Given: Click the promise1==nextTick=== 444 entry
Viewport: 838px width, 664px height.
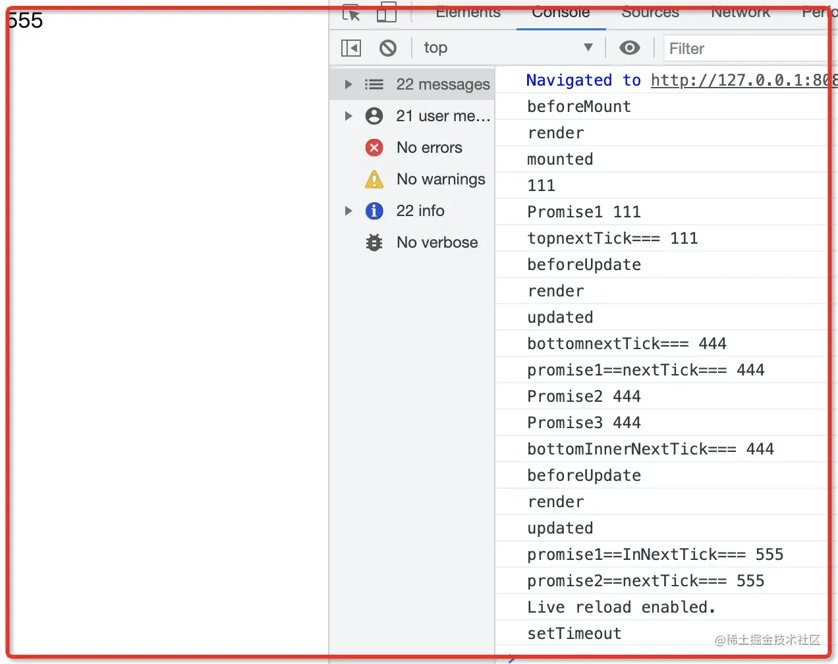Looking at the screenshot, I should [x=665, y=370].
